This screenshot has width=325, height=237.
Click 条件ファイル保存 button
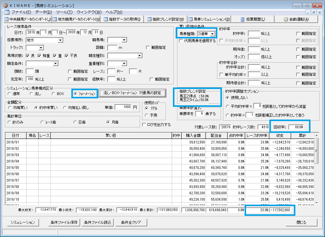pyautogui.click(x=64, y=222)
